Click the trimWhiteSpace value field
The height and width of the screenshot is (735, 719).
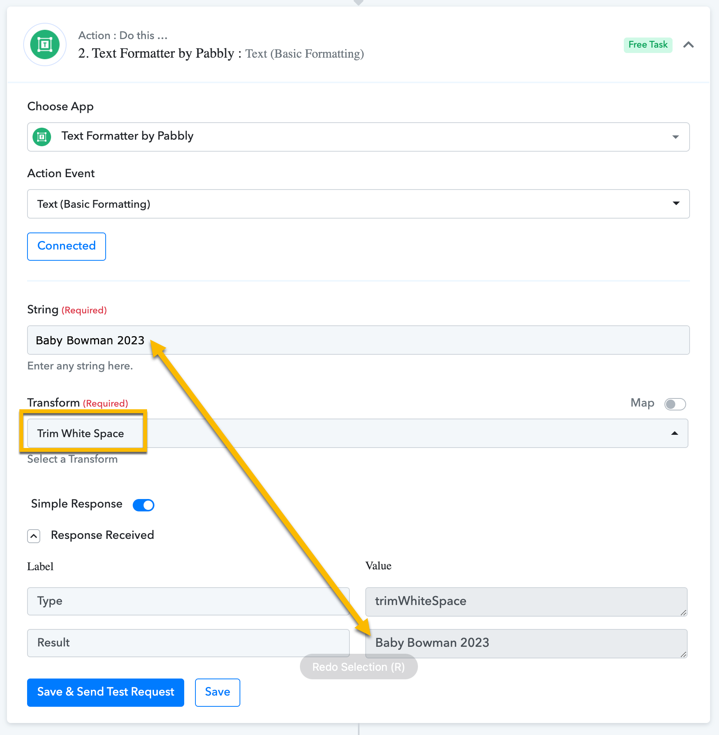[526, 602]
